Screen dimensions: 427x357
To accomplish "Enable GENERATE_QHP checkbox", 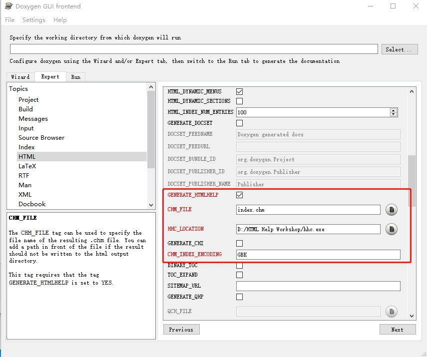I will coord(239,297).
